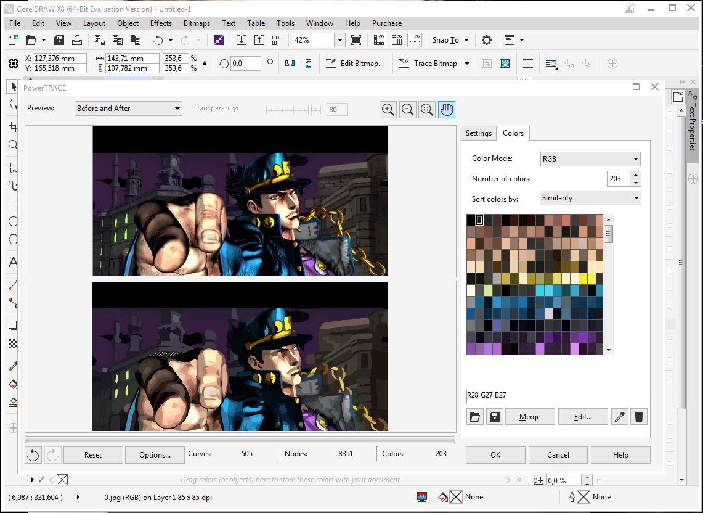Viewport: 703px width, 513px height.
Task: Select the no-color X swatch in palette bar
Action: pos(62,480)
